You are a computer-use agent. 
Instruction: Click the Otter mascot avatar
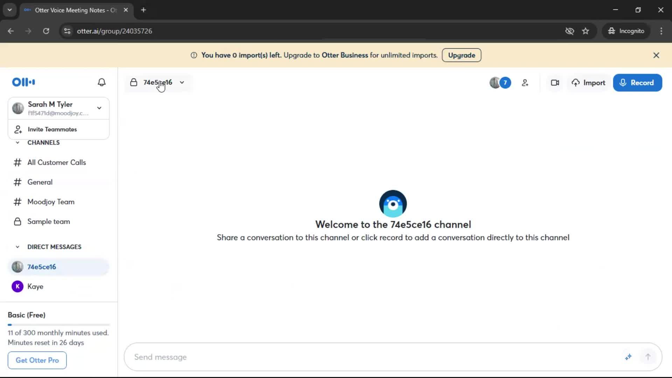393,204
